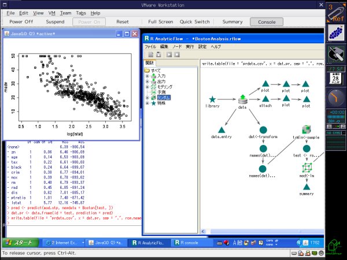Select the dat<-transform circle node
Viewport: 347px width, 260px height.
coord(263,130)
